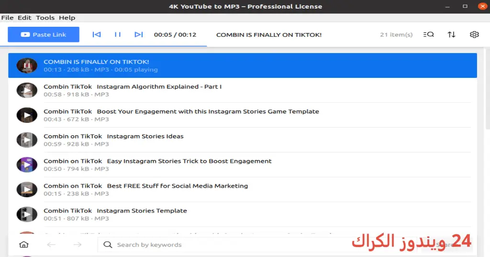Click now-playing title in toolbar
Viewport: 490px width, 257px height.
(269, 34)
